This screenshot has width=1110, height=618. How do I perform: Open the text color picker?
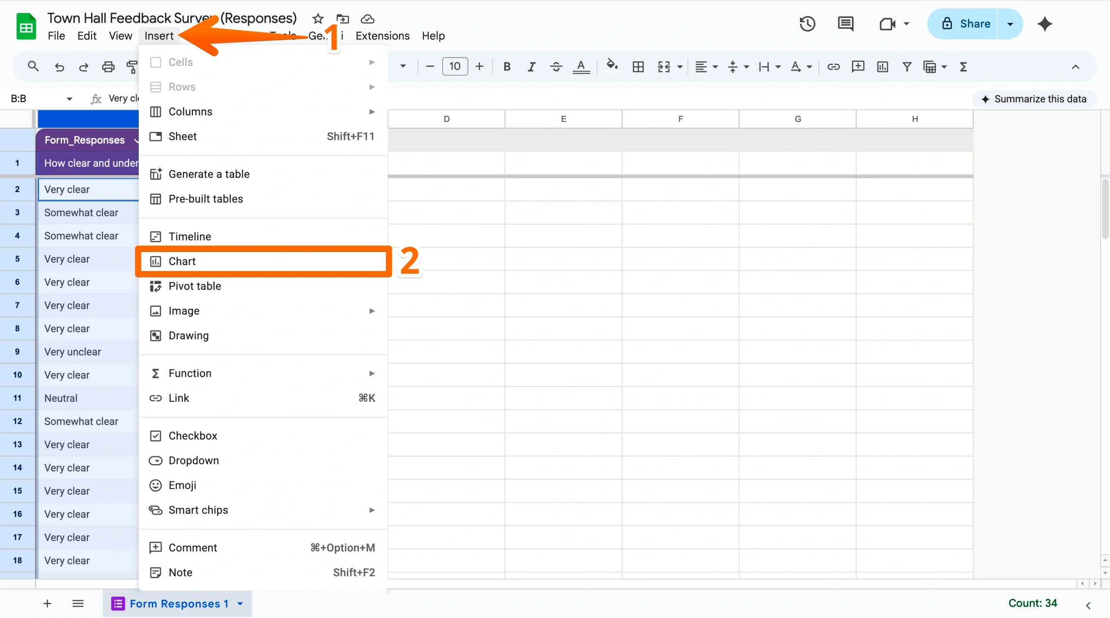[581, 66]
